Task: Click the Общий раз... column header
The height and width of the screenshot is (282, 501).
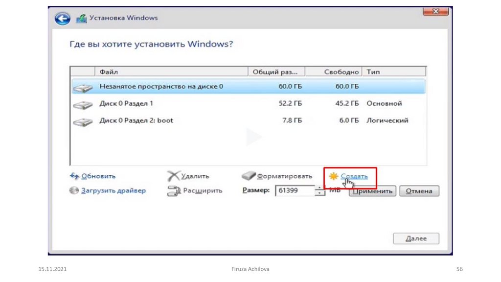Action: click(276, 71)
